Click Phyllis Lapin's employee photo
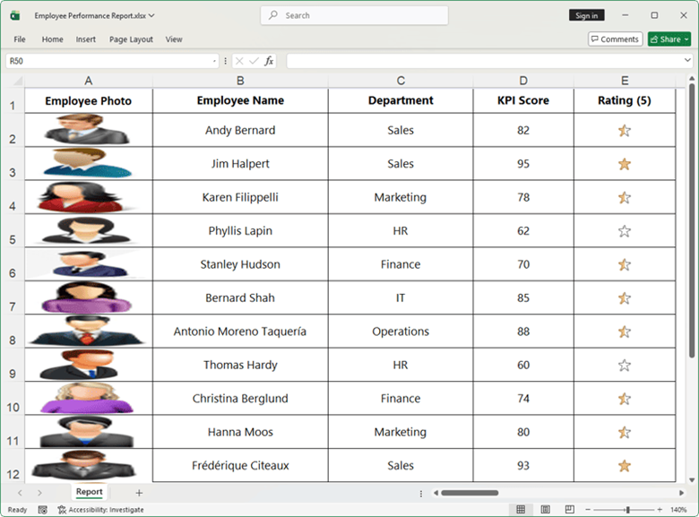This screenshot has width=699, height=517. click(x=86, y=230)
